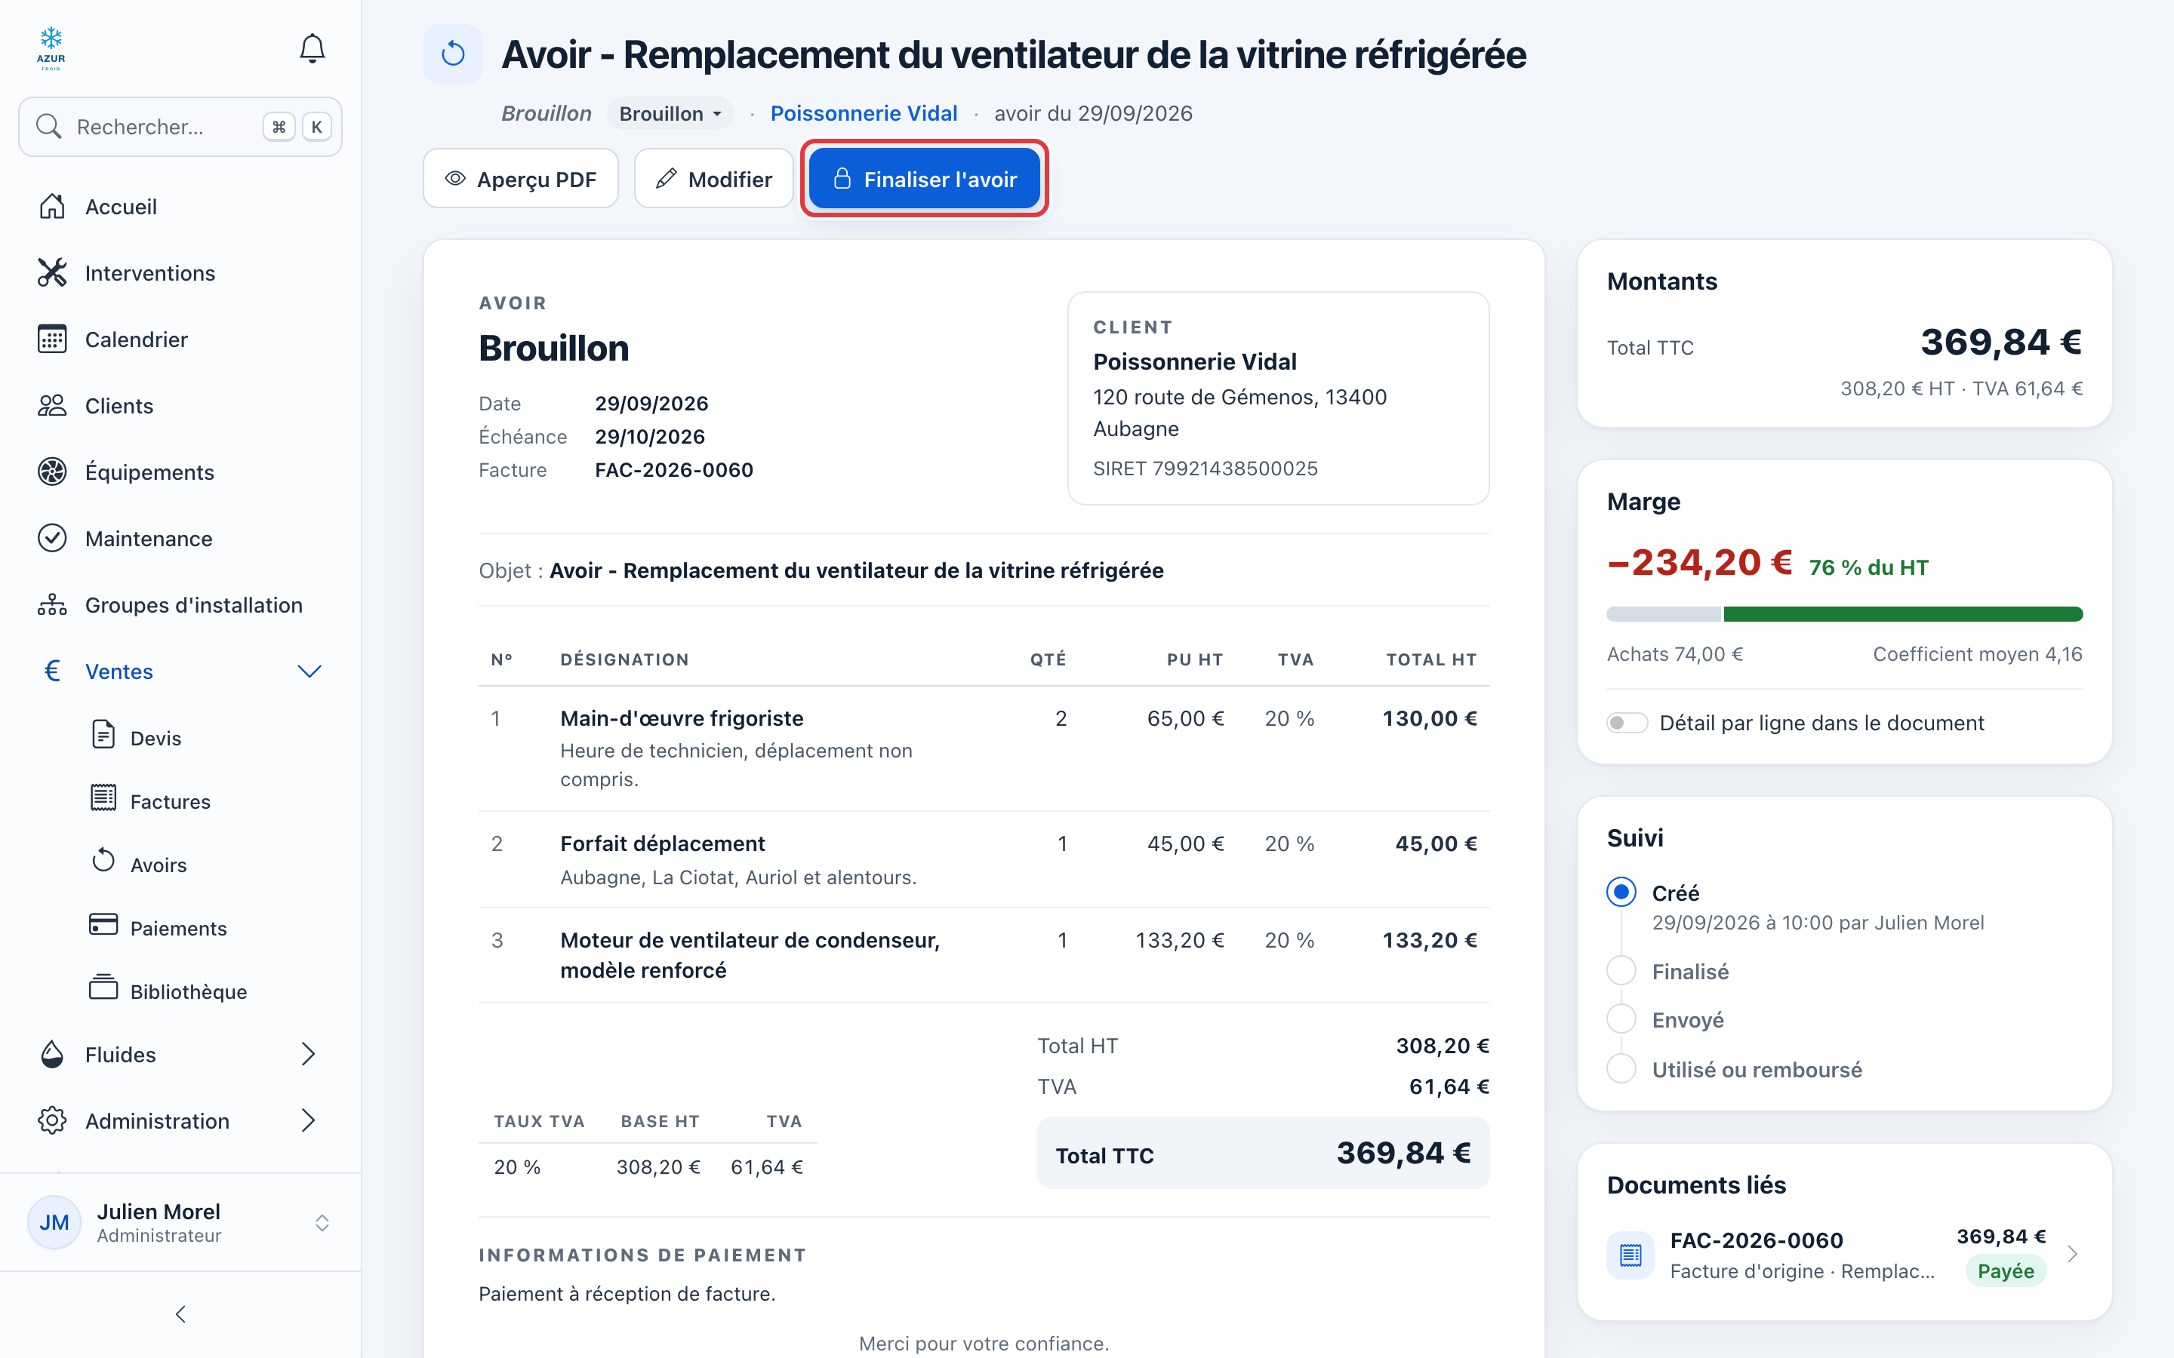Click the Maintenance checkmark icon

52,538
